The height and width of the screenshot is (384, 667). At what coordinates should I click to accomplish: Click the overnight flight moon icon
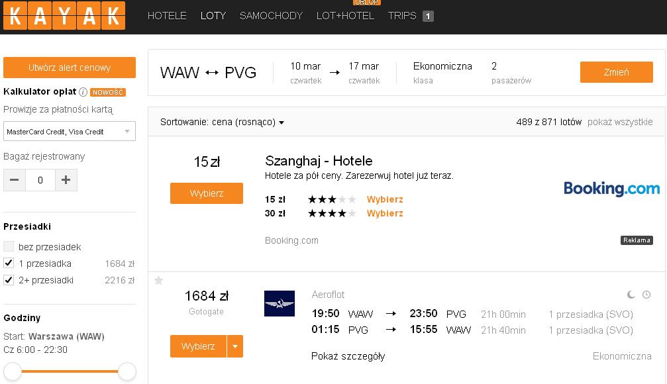(631, 294)
